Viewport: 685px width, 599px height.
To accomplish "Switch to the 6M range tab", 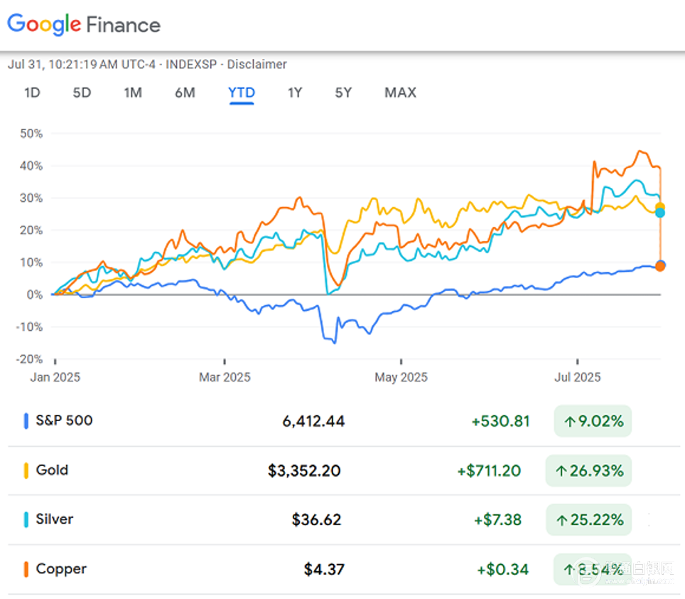I will 185,92.
